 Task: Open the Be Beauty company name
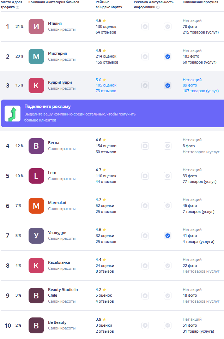pos(57,322)
